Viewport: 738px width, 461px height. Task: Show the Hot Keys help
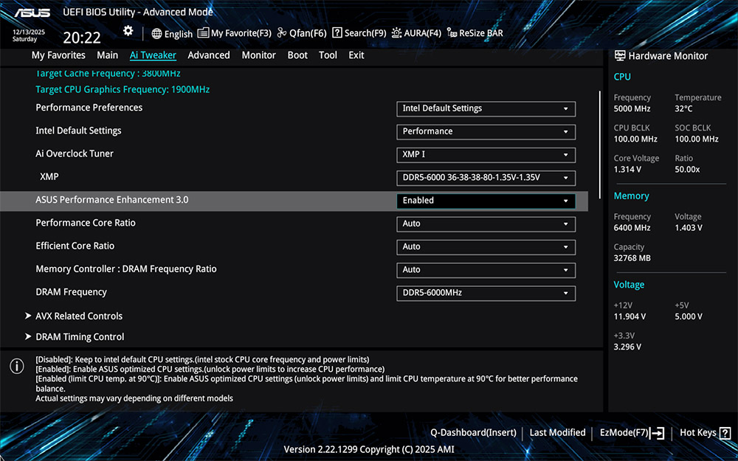coord(705,433)
